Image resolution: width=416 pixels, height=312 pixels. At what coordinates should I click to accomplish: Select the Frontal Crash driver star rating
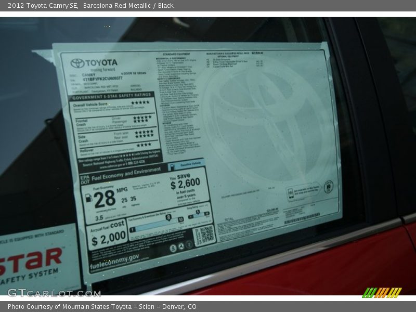tap(141, 118)
